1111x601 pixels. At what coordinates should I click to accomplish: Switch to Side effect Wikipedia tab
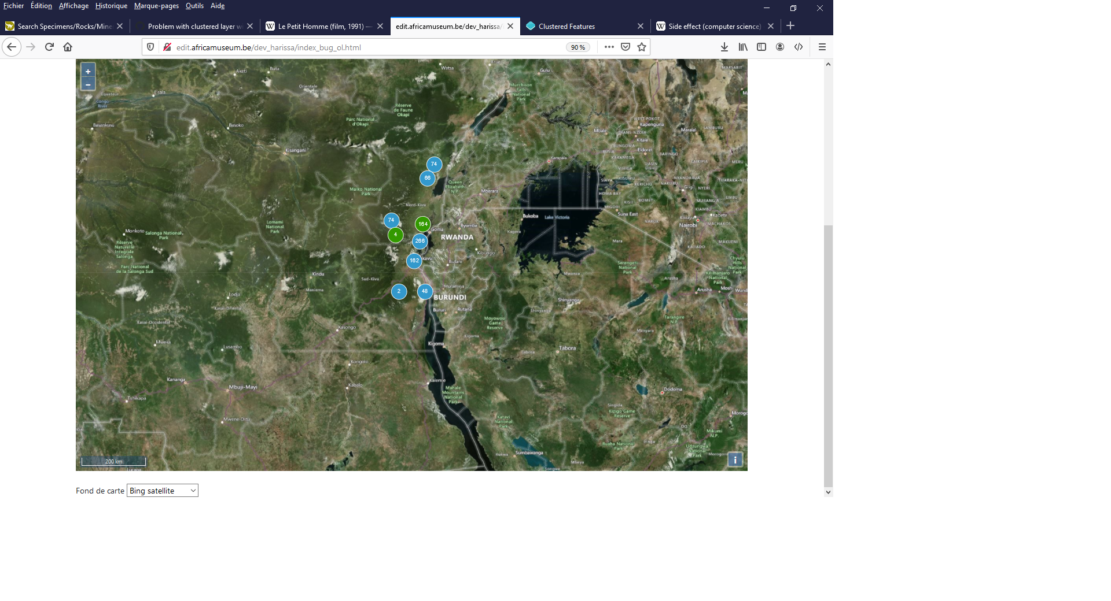tap(715, 26)
